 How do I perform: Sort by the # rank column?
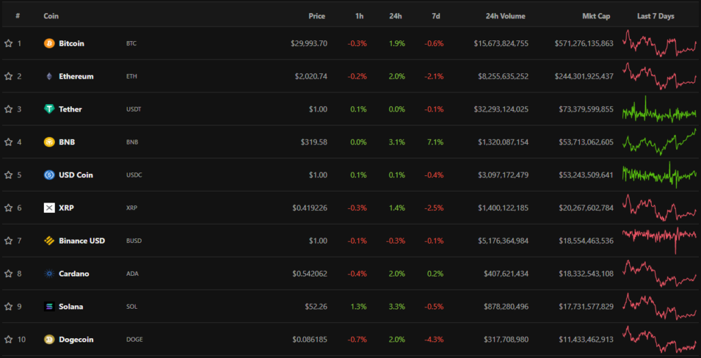coord(18,16)
